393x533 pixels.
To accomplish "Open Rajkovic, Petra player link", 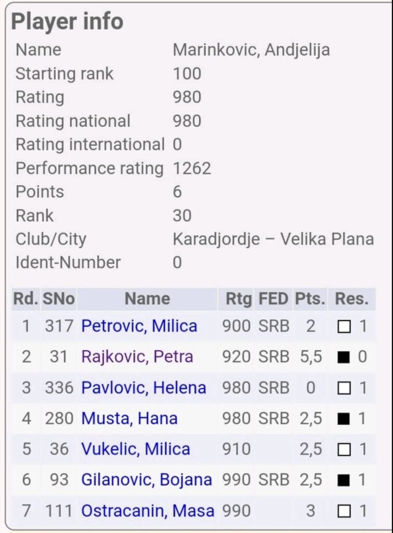I will [137, 357].
